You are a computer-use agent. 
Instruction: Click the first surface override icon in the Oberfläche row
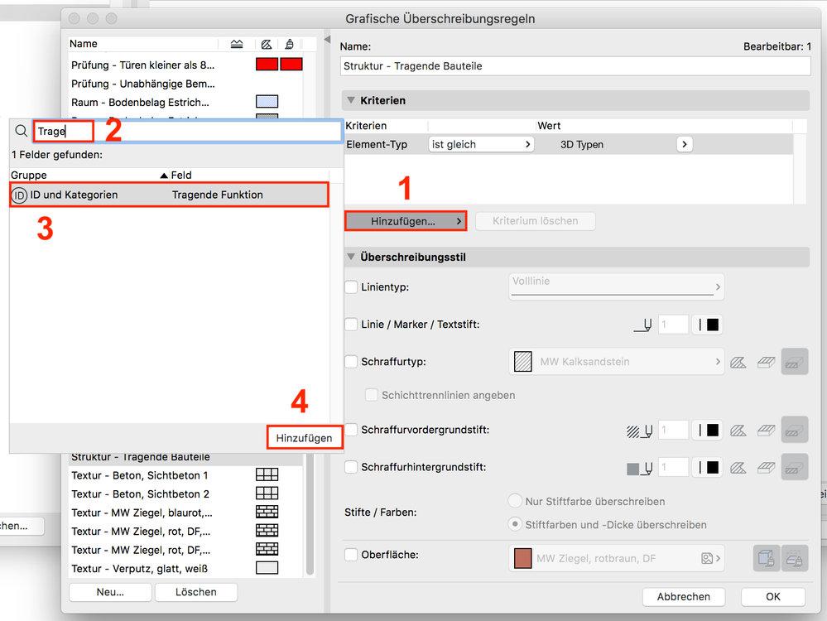(767, 558)
